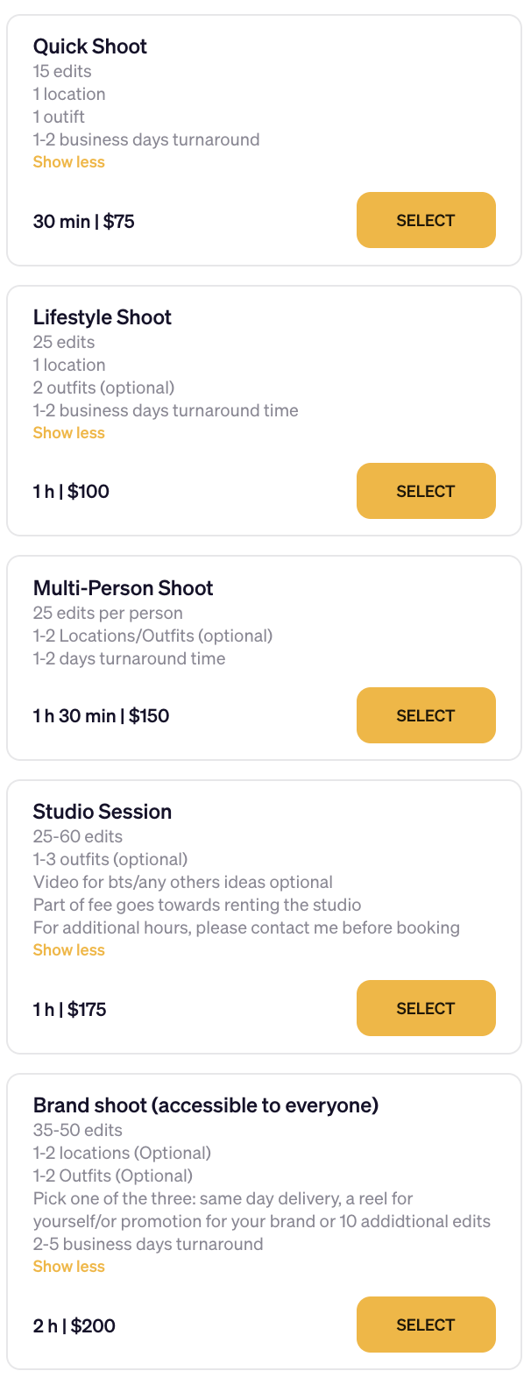Click the 1 h | $175 price label
This screenshot has width=531, height=1378.
pos(70,1010)
